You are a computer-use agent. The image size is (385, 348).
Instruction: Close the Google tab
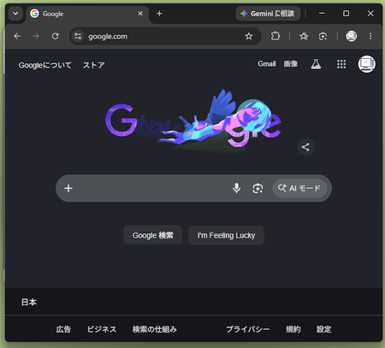pos(140,14)
